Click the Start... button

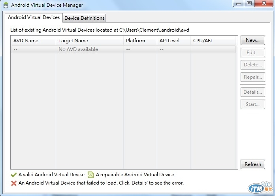pyautogui.click(x=253, y=104)
